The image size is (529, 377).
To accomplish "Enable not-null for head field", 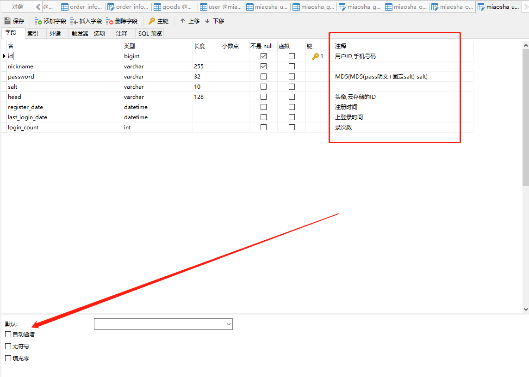I will (263, 97).
